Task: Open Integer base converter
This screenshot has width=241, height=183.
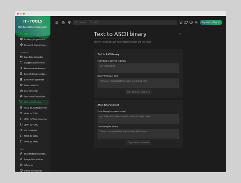Action: coord(34,63)
